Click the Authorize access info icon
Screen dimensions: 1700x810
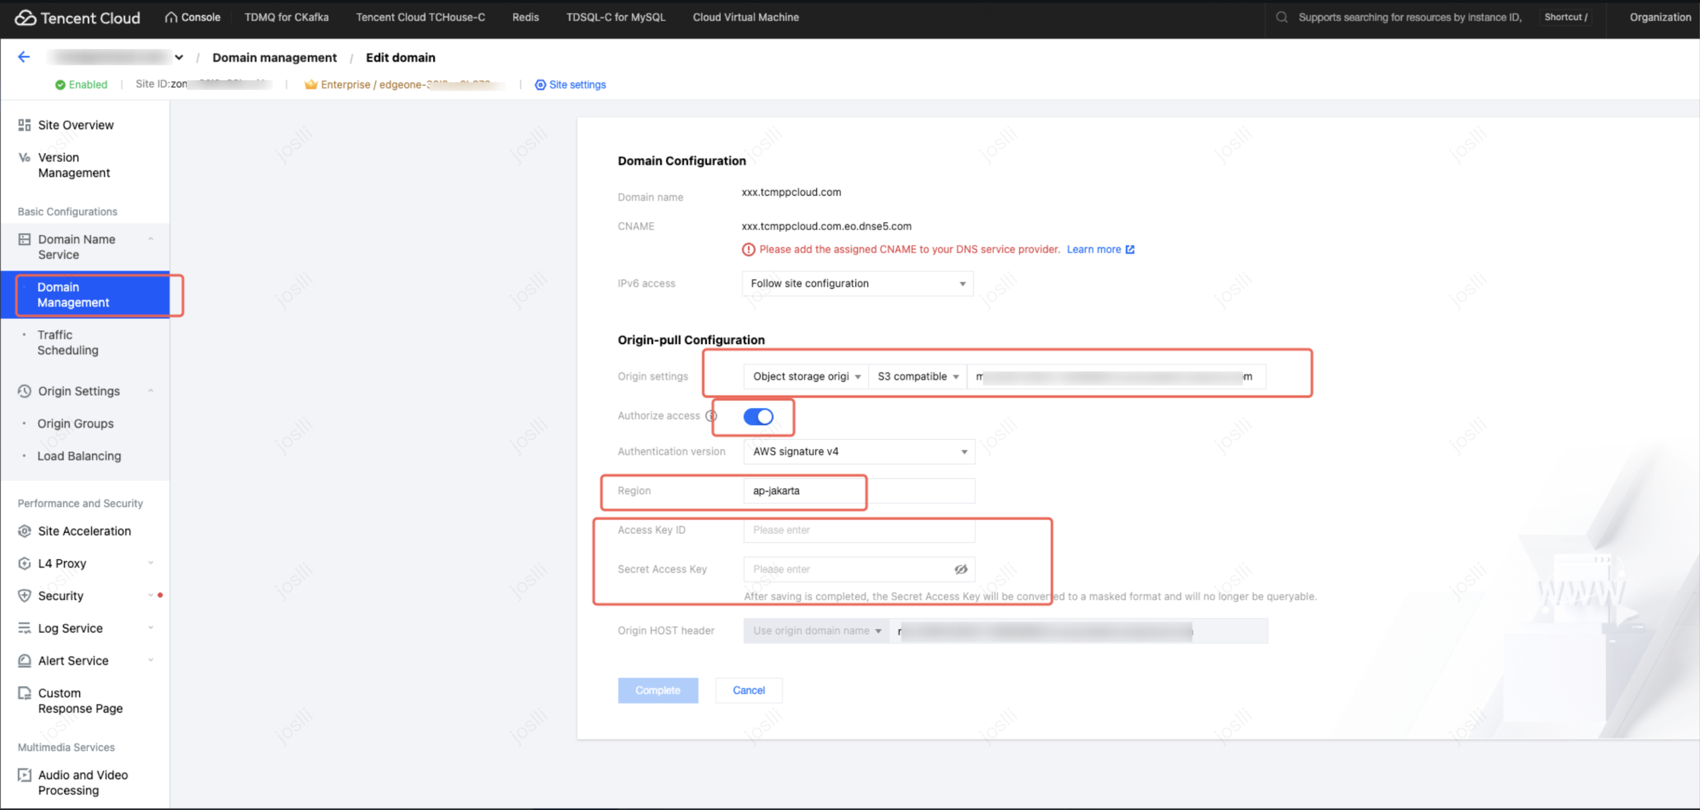pos(711,416)
